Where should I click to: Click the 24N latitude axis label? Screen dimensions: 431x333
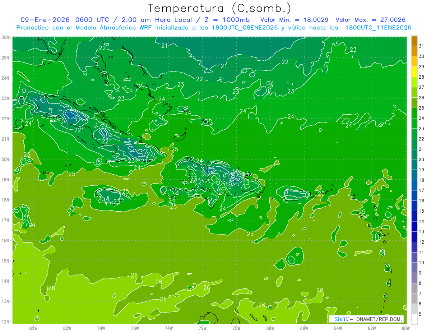(5, 78)
